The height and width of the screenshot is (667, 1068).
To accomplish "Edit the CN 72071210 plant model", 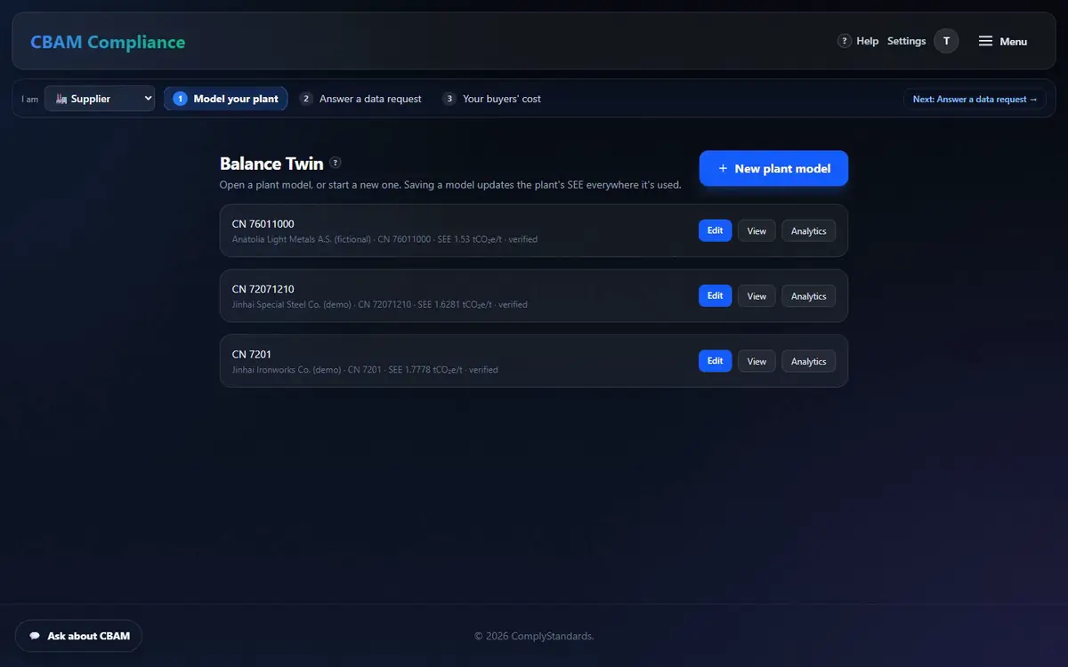I will click(716, 295).
